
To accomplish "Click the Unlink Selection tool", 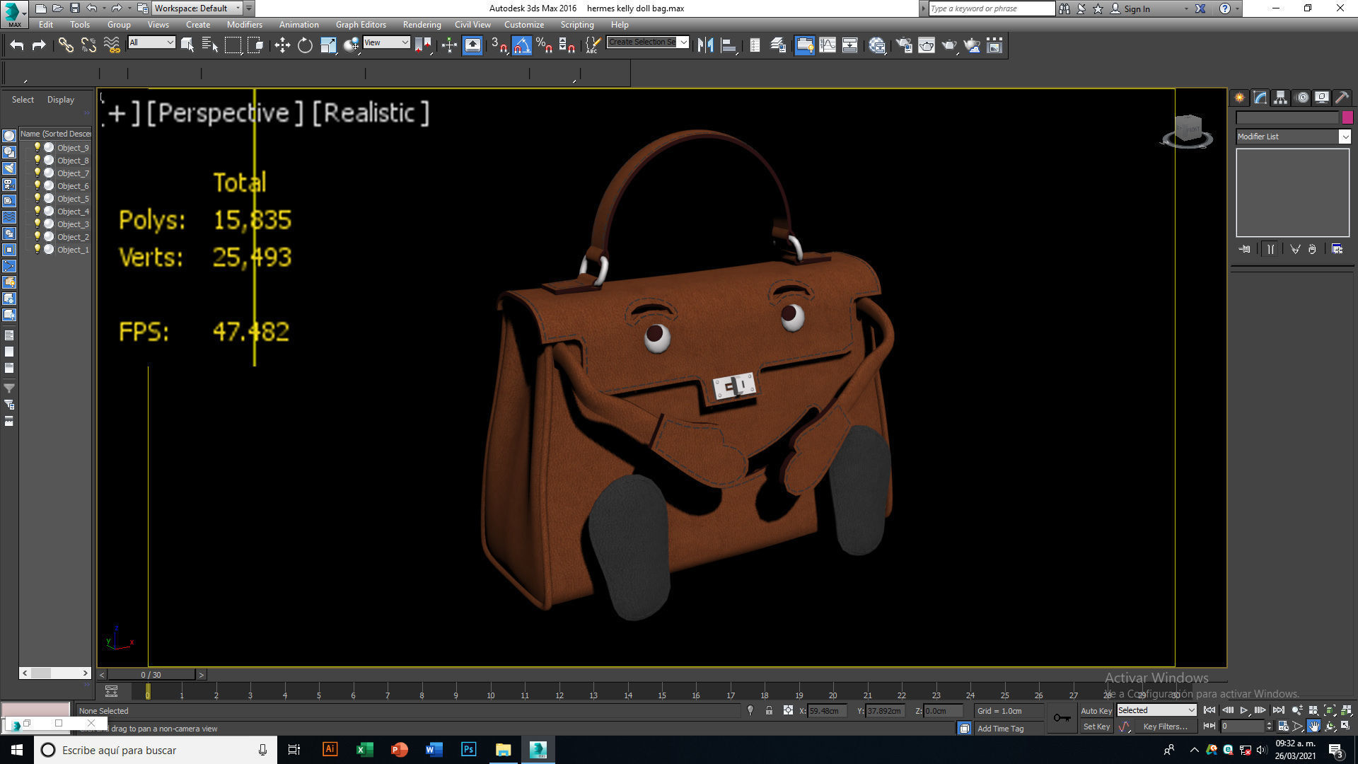I will 88,45.
